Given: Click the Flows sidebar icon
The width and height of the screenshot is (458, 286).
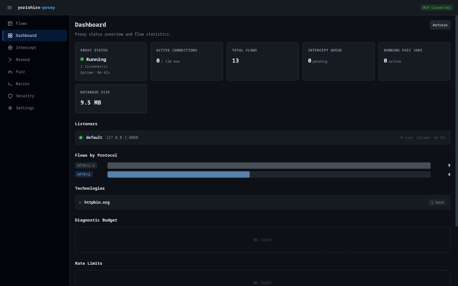Looking at the screenshot, I should pyautogui.click(x=10, y=24).
